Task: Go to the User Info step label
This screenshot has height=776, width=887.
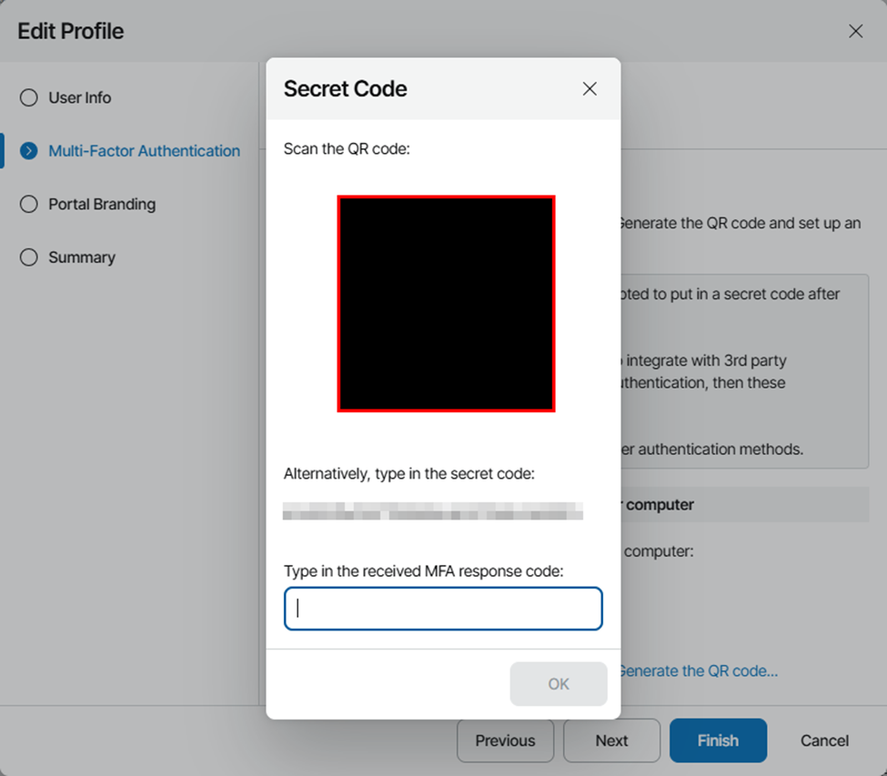Action: pyautogui.click(x=80, y=97)
